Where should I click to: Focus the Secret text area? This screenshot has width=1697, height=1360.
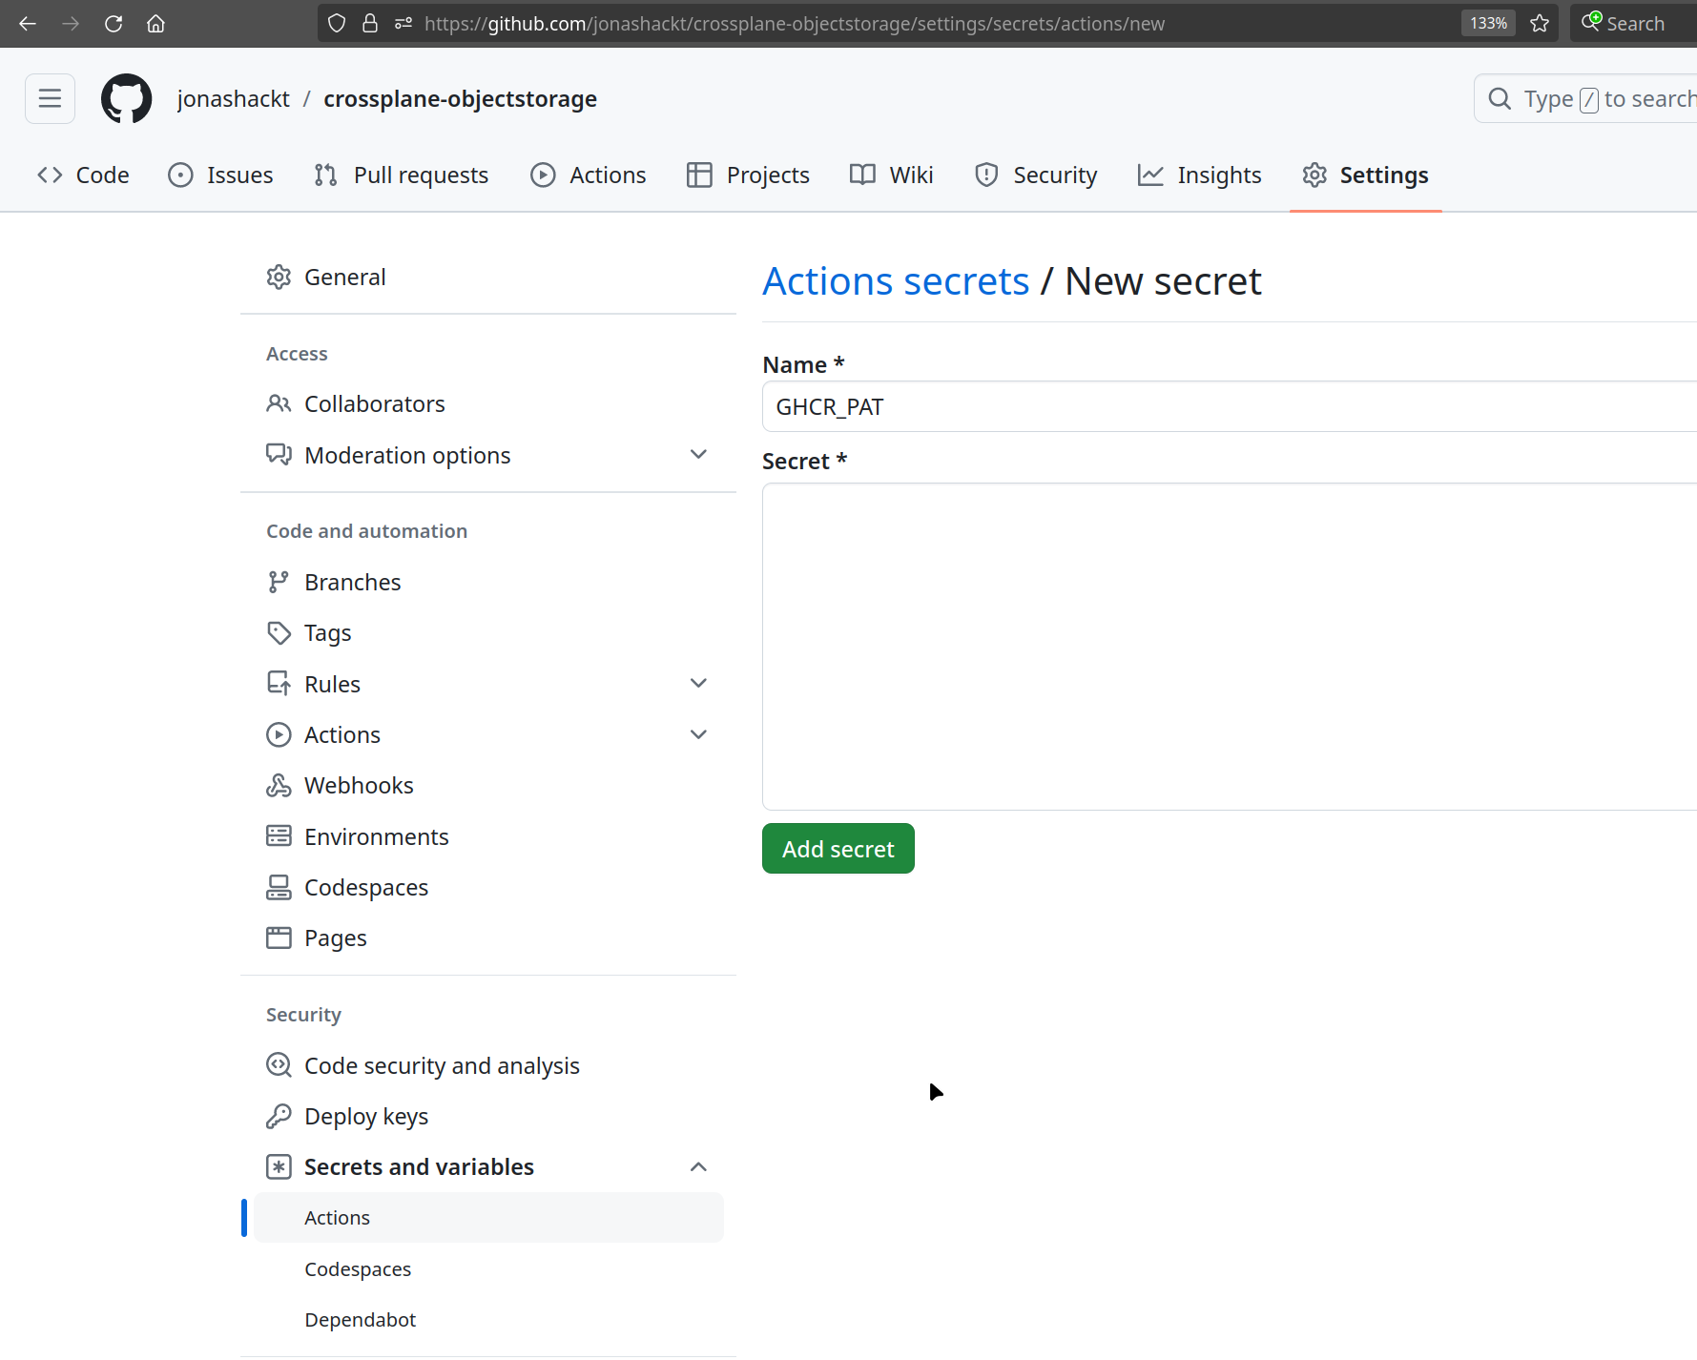click(1230, 647)
